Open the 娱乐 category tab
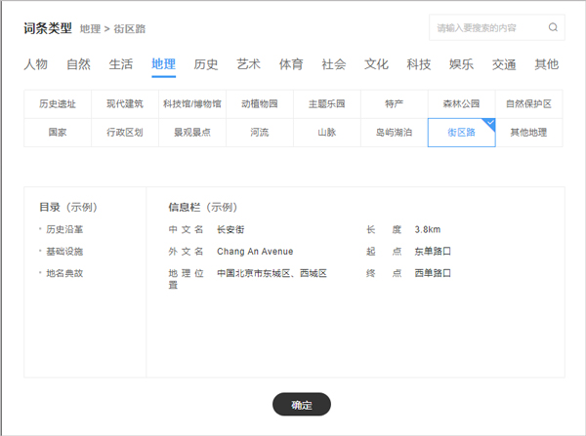The height and width of the screenshot is (436, 586). click(x=461, y=64)
